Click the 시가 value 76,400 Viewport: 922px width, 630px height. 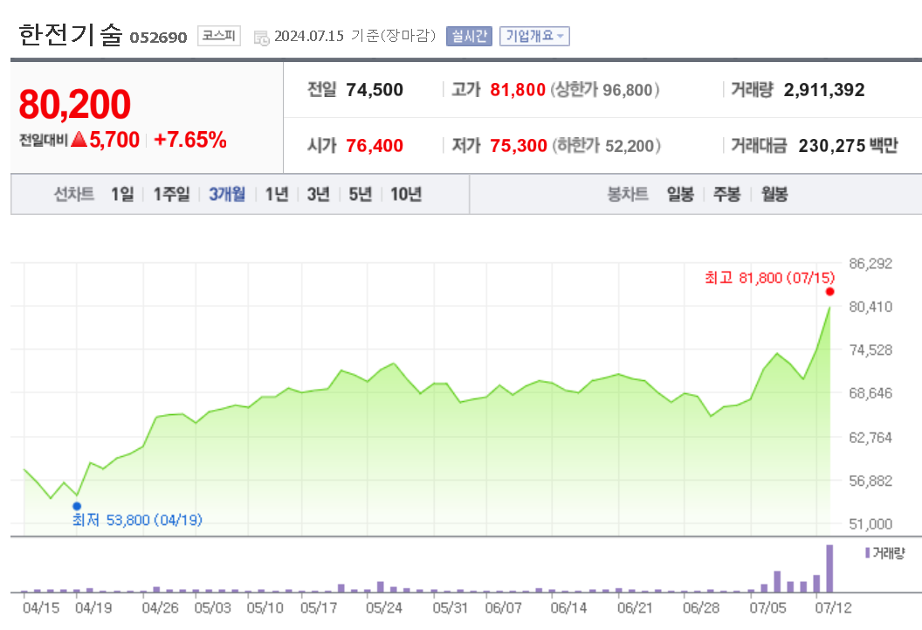[x=375, y=145]
